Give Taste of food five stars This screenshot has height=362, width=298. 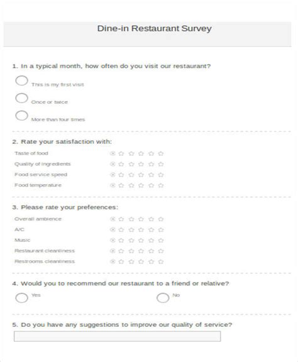161,153
